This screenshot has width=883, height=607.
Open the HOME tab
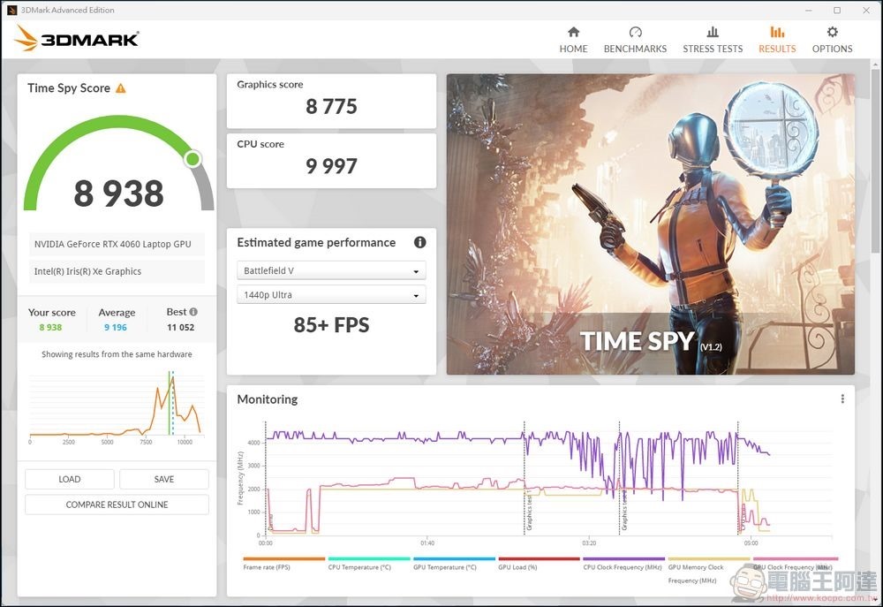(573, 40)
